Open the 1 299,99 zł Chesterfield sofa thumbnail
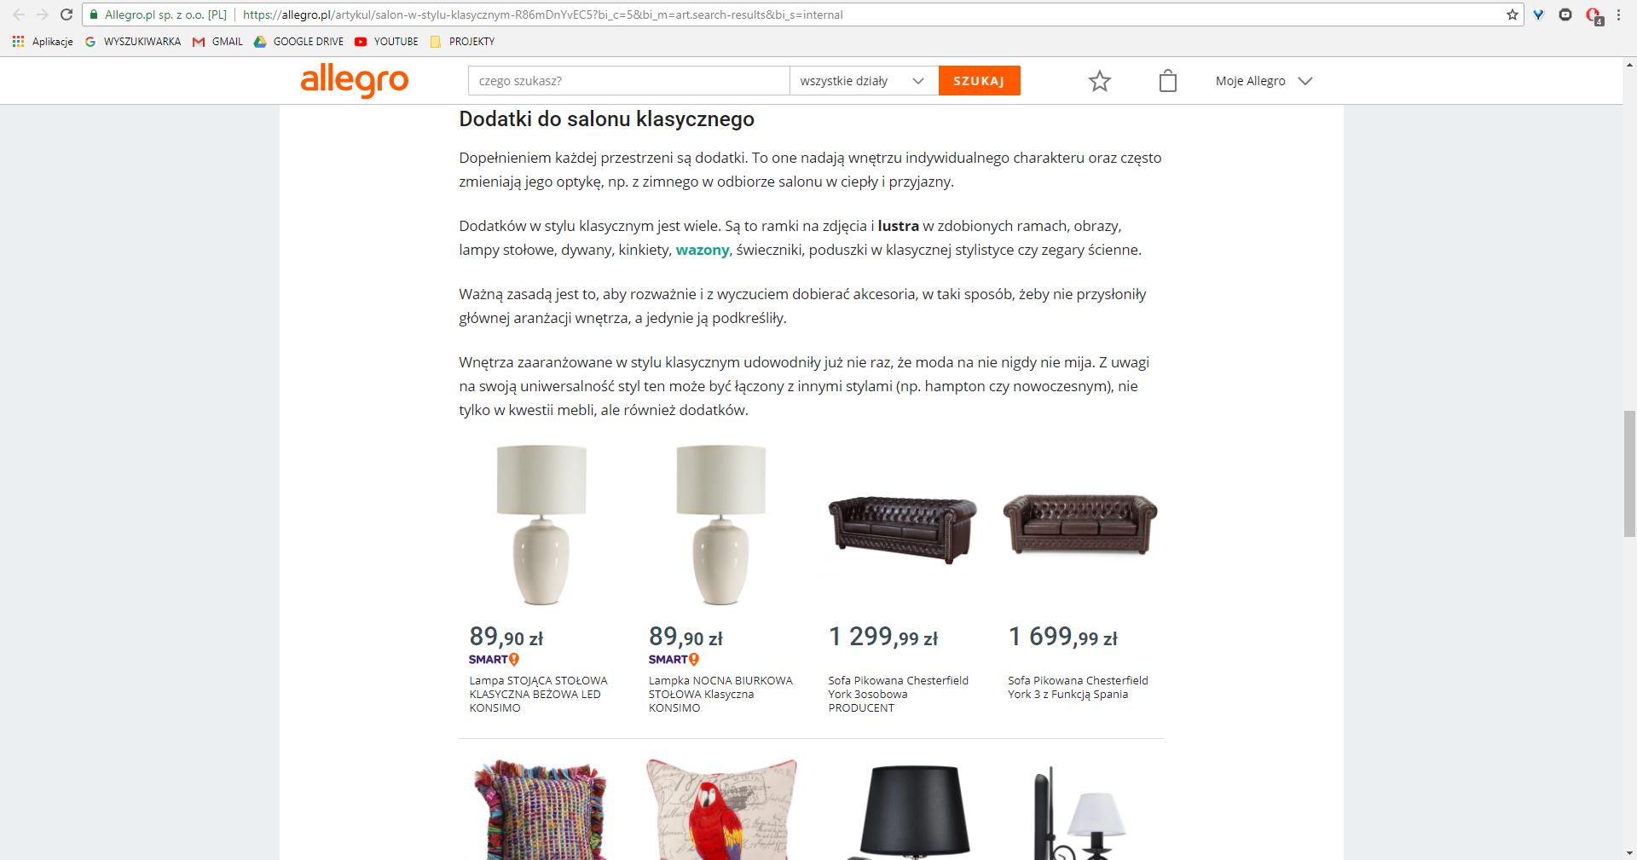 tap(902, 529)
